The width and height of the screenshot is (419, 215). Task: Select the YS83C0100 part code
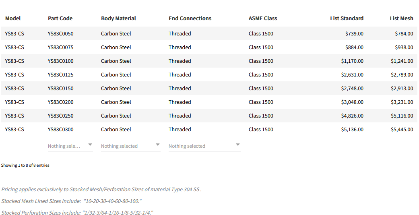point(60,61)
